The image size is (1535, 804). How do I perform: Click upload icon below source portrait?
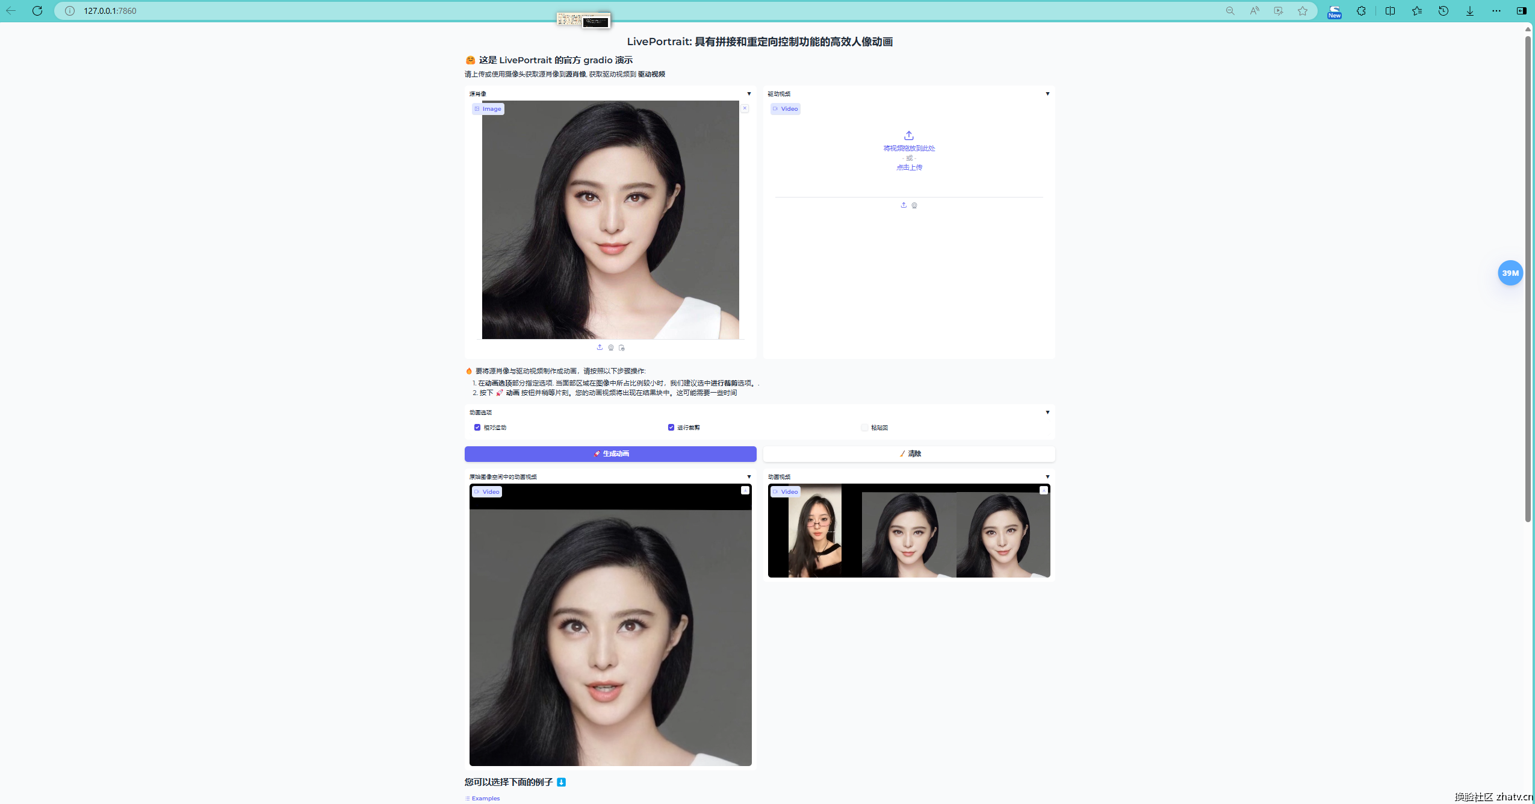(600, 347)
